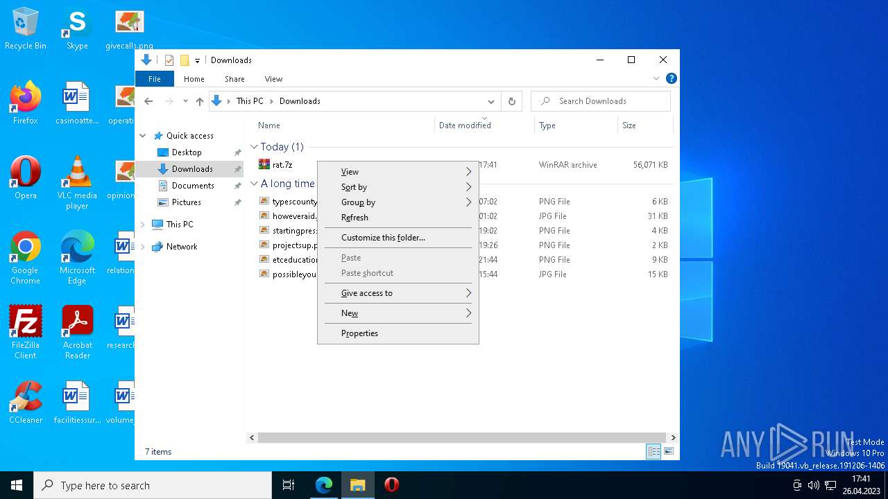Select Customize this folder...

tap(398, 238)
